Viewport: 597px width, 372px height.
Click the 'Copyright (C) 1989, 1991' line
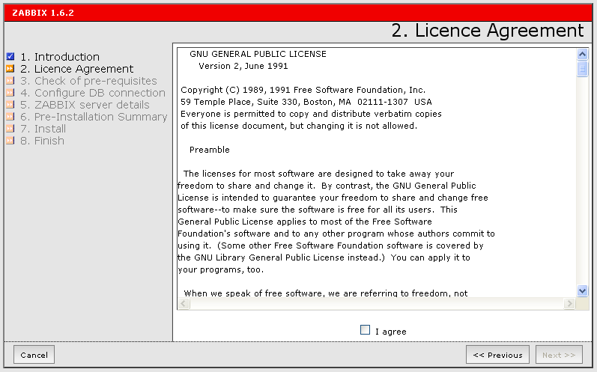303,90
